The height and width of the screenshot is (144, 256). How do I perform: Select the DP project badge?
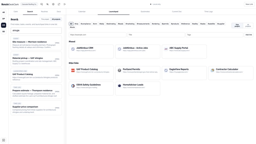pyautogui.click(x=3, y=19)
